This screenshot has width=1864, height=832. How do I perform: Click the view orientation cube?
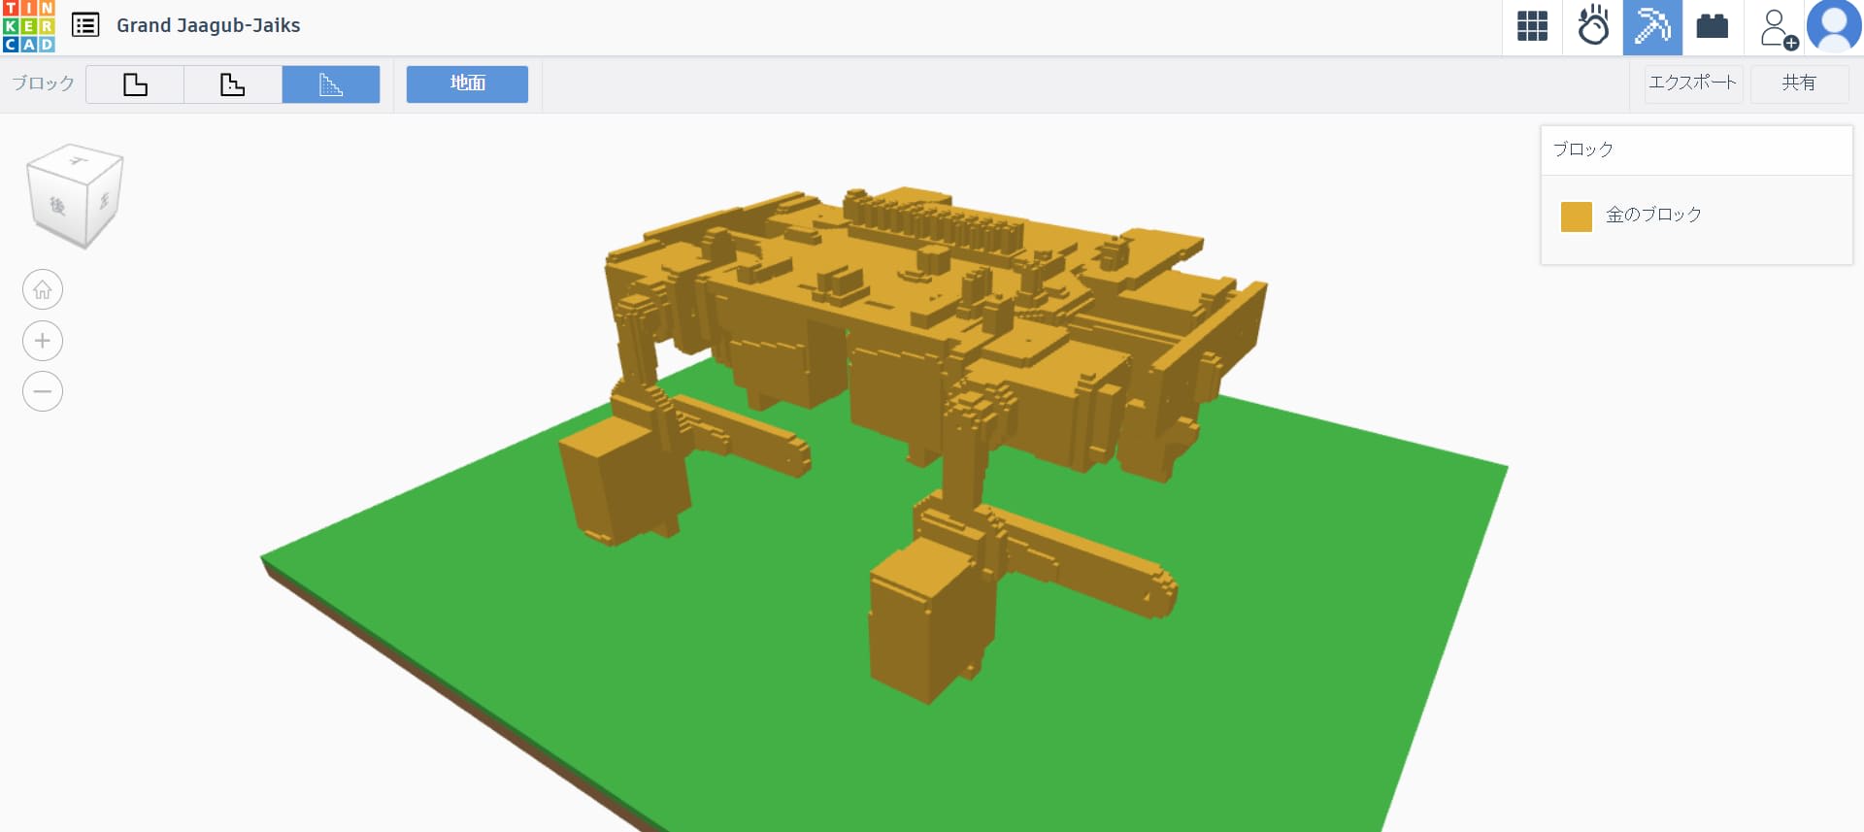(75, 196)
